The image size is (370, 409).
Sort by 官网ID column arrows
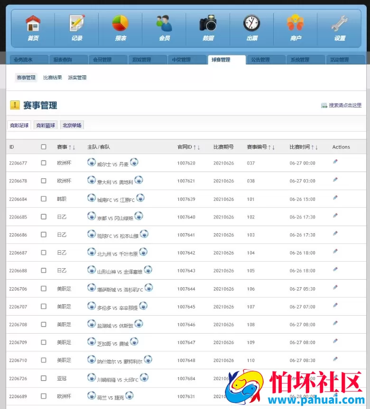click(196, 147)
